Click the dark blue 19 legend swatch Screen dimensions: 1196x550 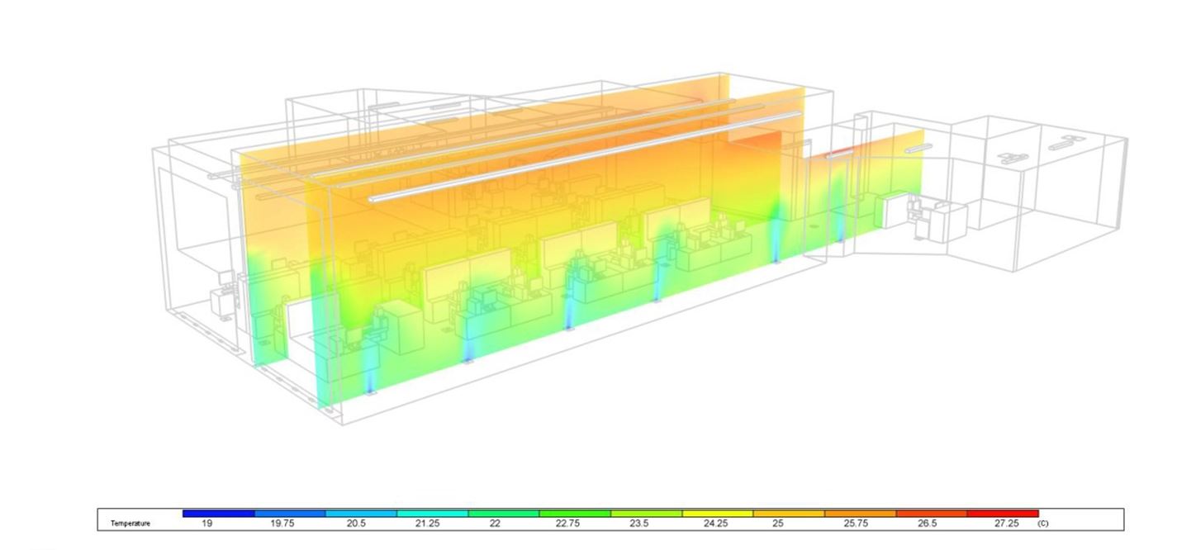coord(218,514)
